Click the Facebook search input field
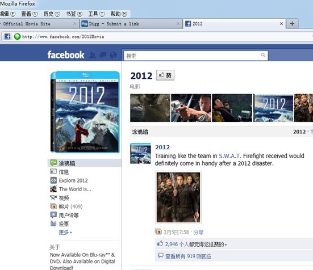The width and height of the screenshot is (313, 270). tap(191, 56)
